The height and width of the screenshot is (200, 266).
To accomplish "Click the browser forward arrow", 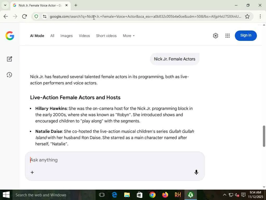I will pyautogui.click(x=15, y=16).
